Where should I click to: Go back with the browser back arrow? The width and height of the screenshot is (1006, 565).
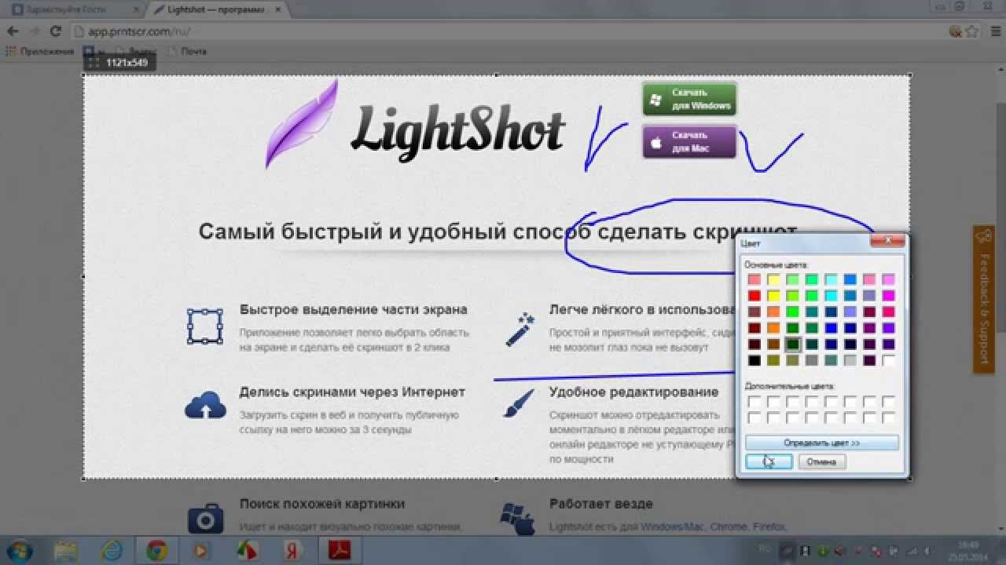click(x=13, y=31)
